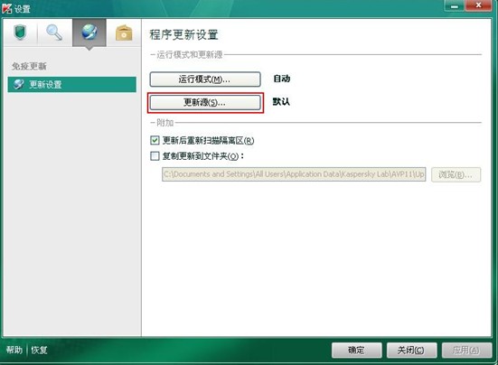Viewport: 498px width, 365px height.
Task: Open 运行模式(M)... settings
Action: click(205, 79)
